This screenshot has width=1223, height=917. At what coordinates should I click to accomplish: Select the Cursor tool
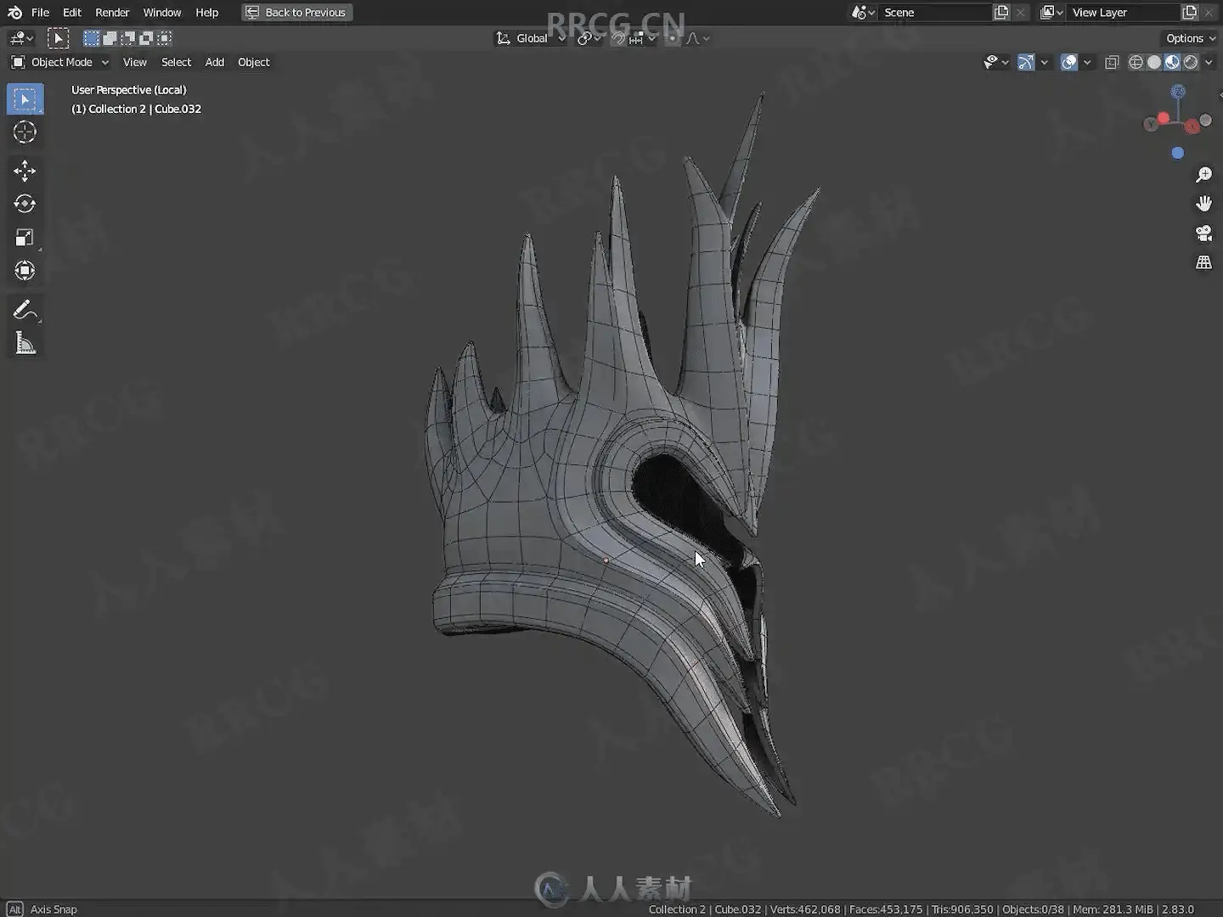pyautogui.click(x=25, y=132)
